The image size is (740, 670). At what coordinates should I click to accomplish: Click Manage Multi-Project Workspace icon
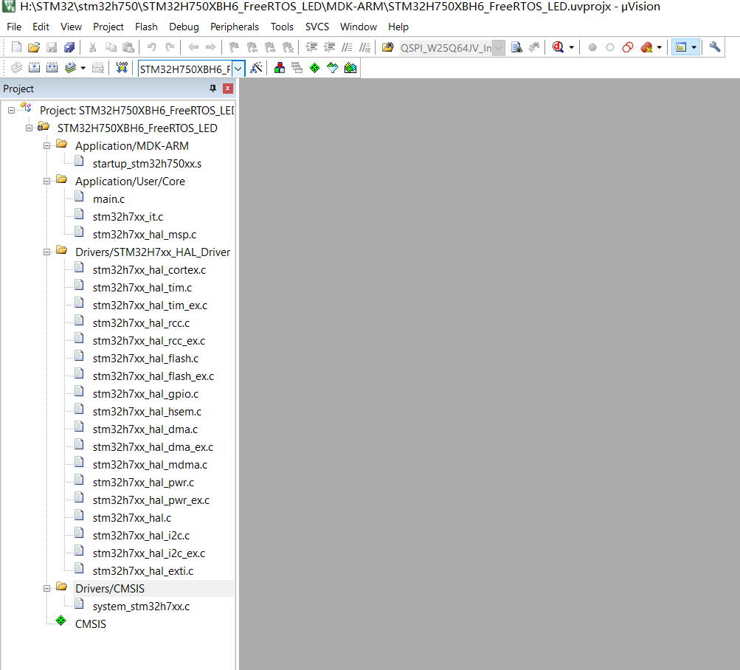pos(297,68)
